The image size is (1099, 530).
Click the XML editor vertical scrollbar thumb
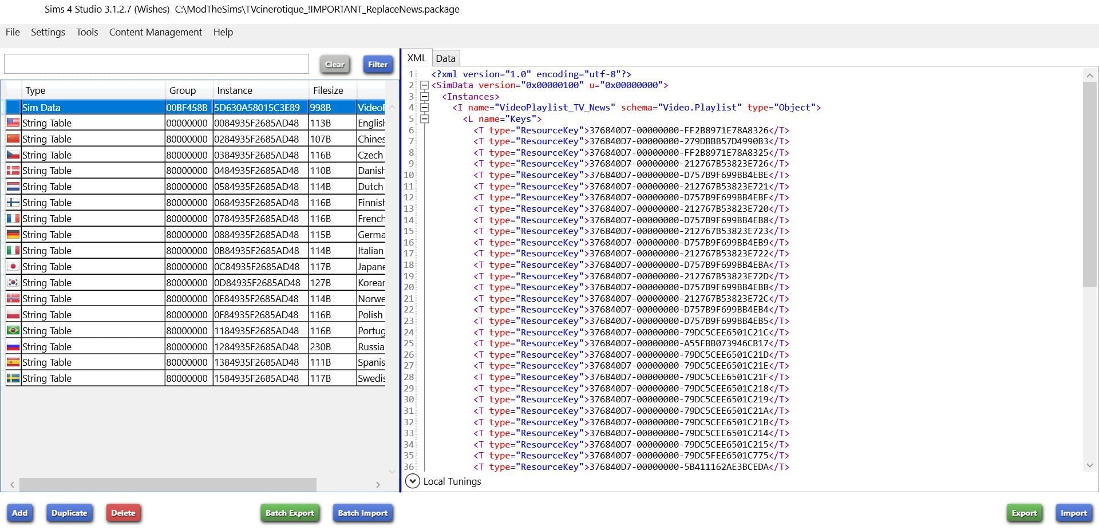click(1090, 184)
